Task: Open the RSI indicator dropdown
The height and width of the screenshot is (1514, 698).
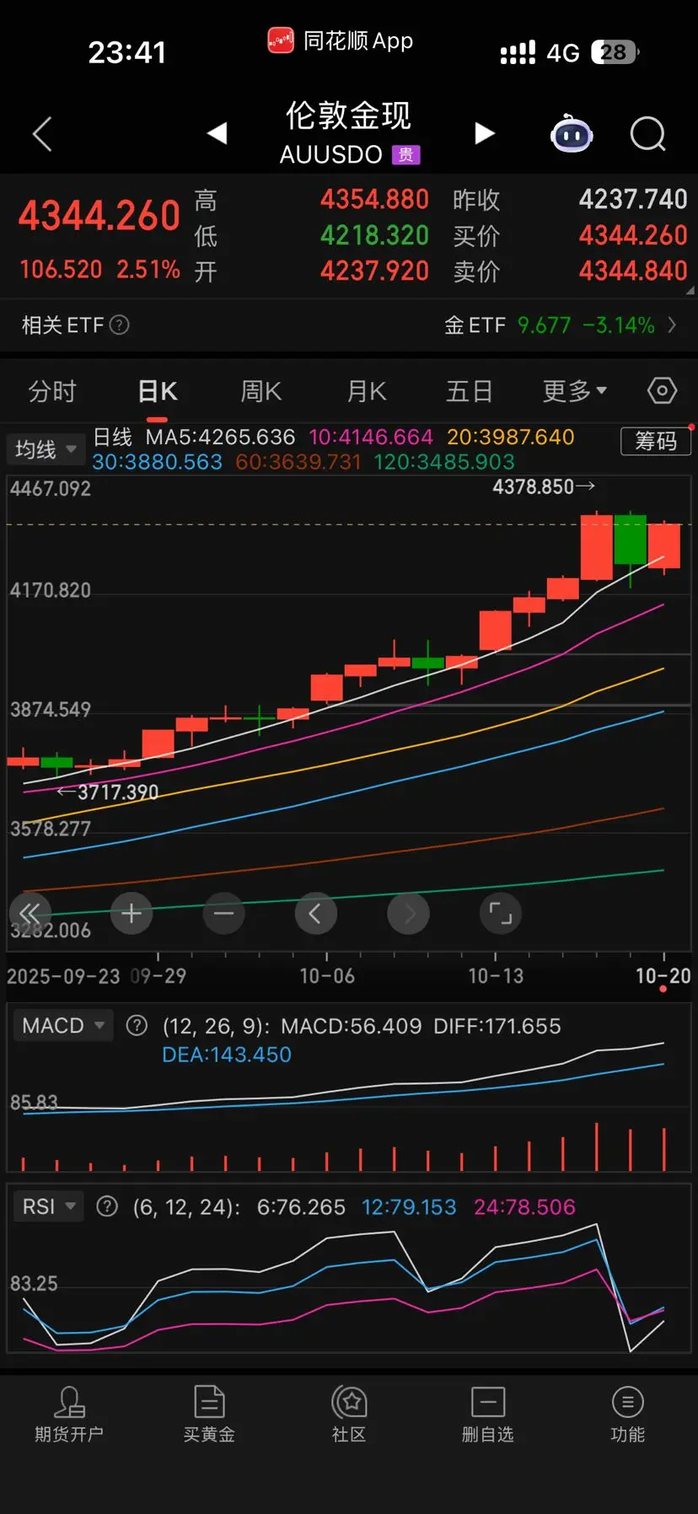Action: point(48,1206)
